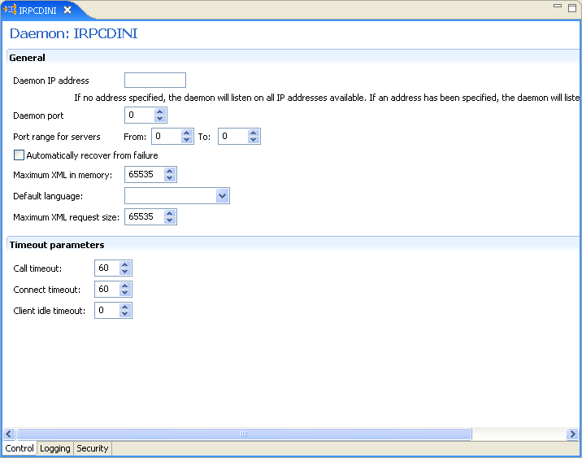Viewport: 582px width, 458px height.
Task: Click the General section header
Action: pyautogui.click(x=27, y=58)
